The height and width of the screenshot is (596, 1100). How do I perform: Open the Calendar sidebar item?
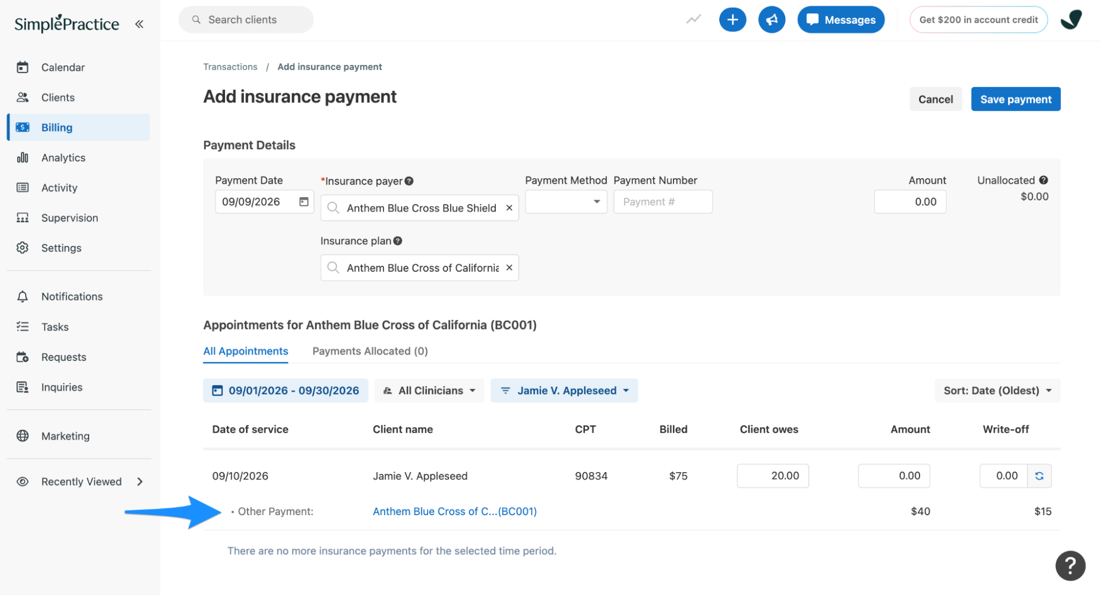(x=78, y=67)
